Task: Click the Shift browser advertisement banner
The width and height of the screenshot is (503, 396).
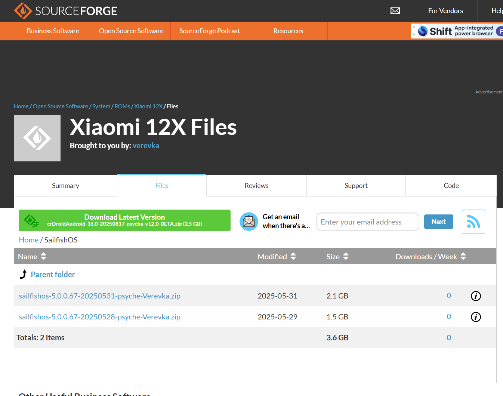Action: coord(457,31)
